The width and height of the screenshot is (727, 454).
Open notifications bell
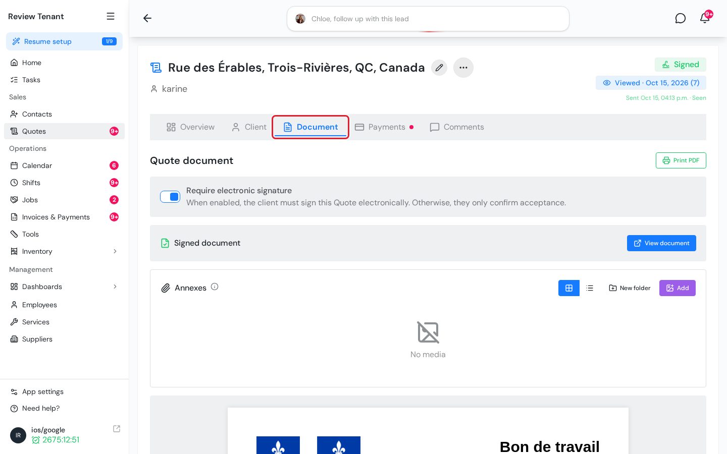tap(705, 18)
